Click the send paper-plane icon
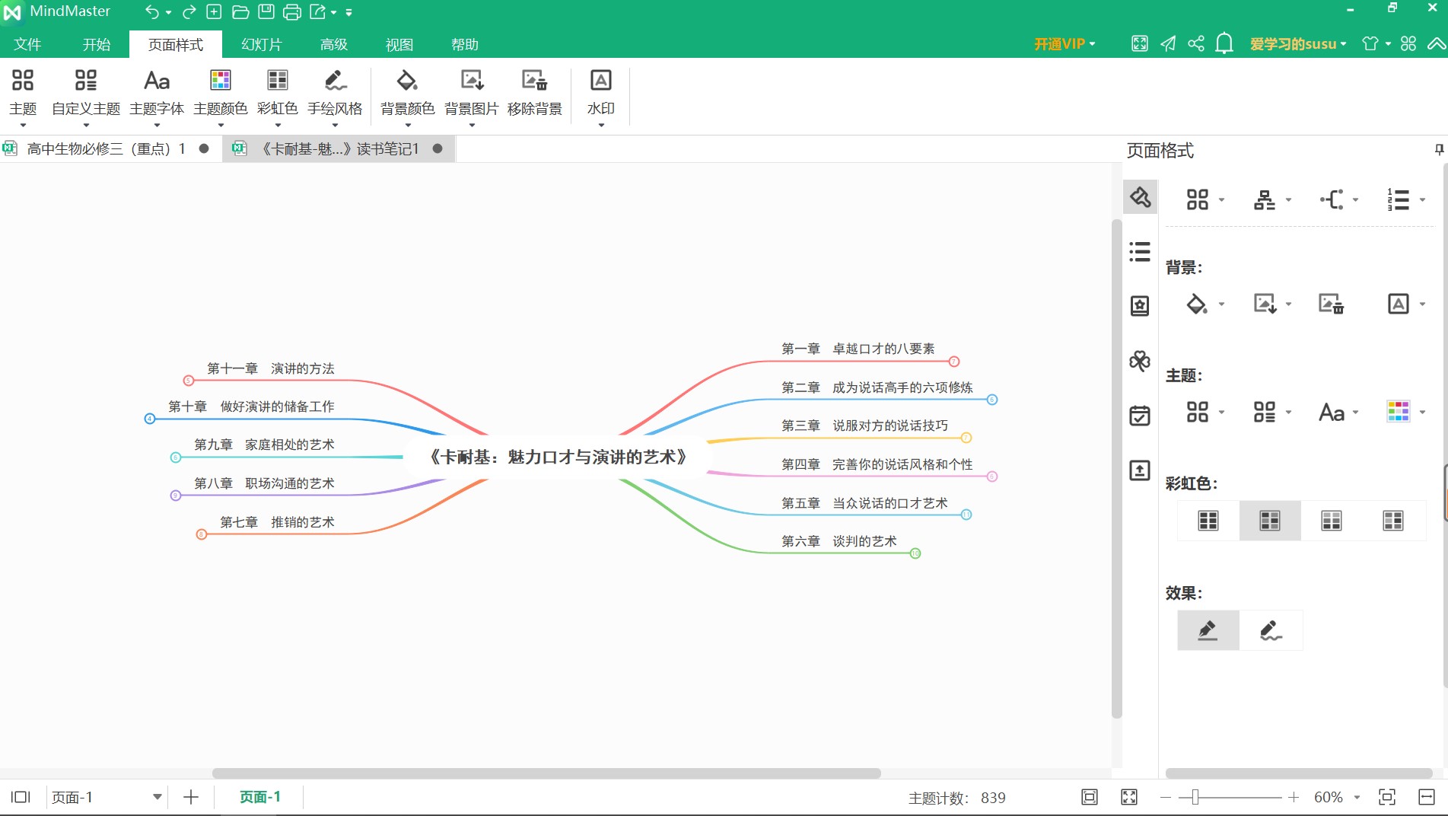 point(1168,43)
